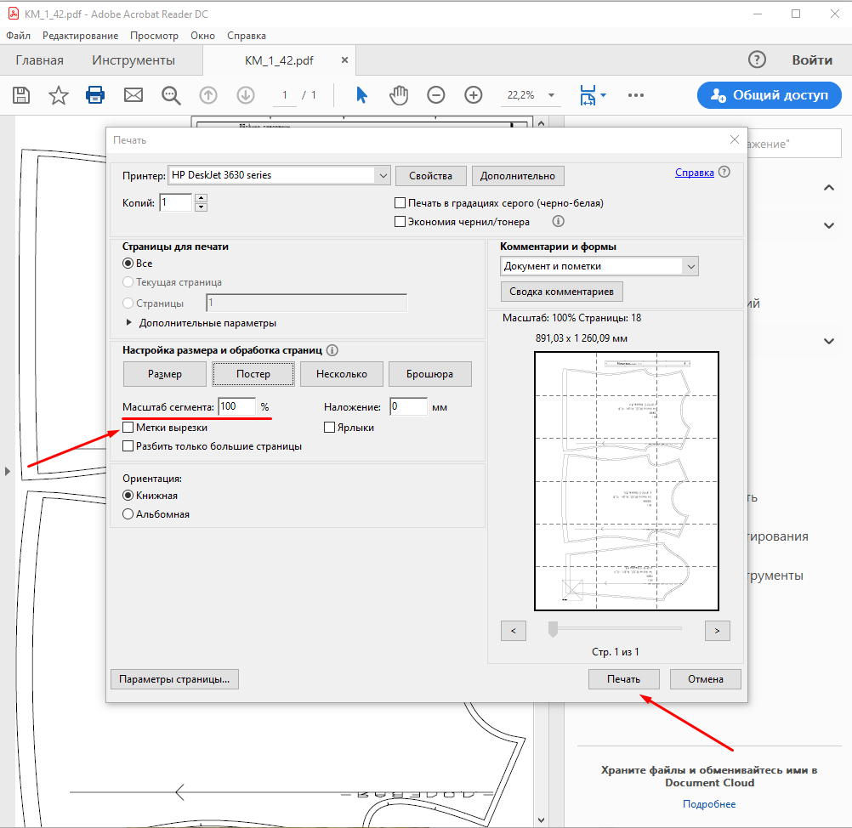852x828 pixels.
Task: Click Сводка комментариев button
Action: (561, 292)
